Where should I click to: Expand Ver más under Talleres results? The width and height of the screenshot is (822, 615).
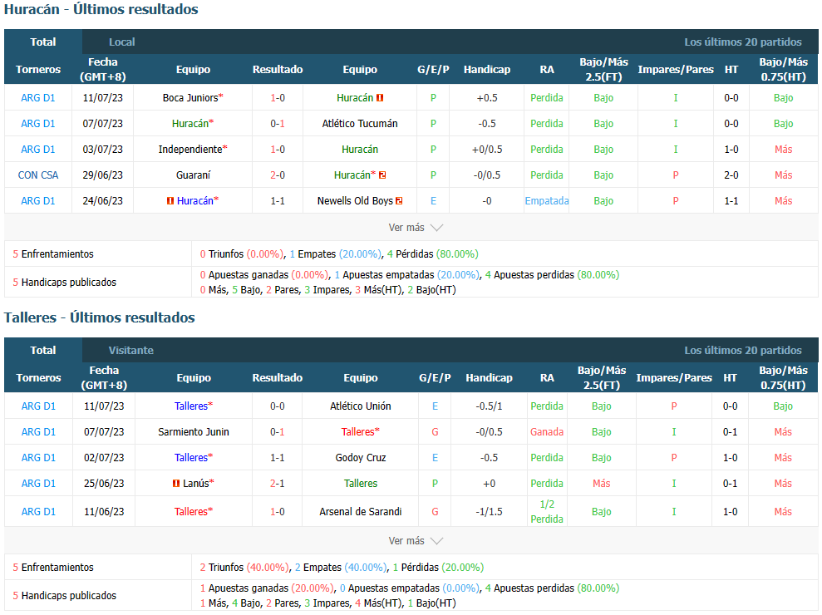[x=416, y=540]
